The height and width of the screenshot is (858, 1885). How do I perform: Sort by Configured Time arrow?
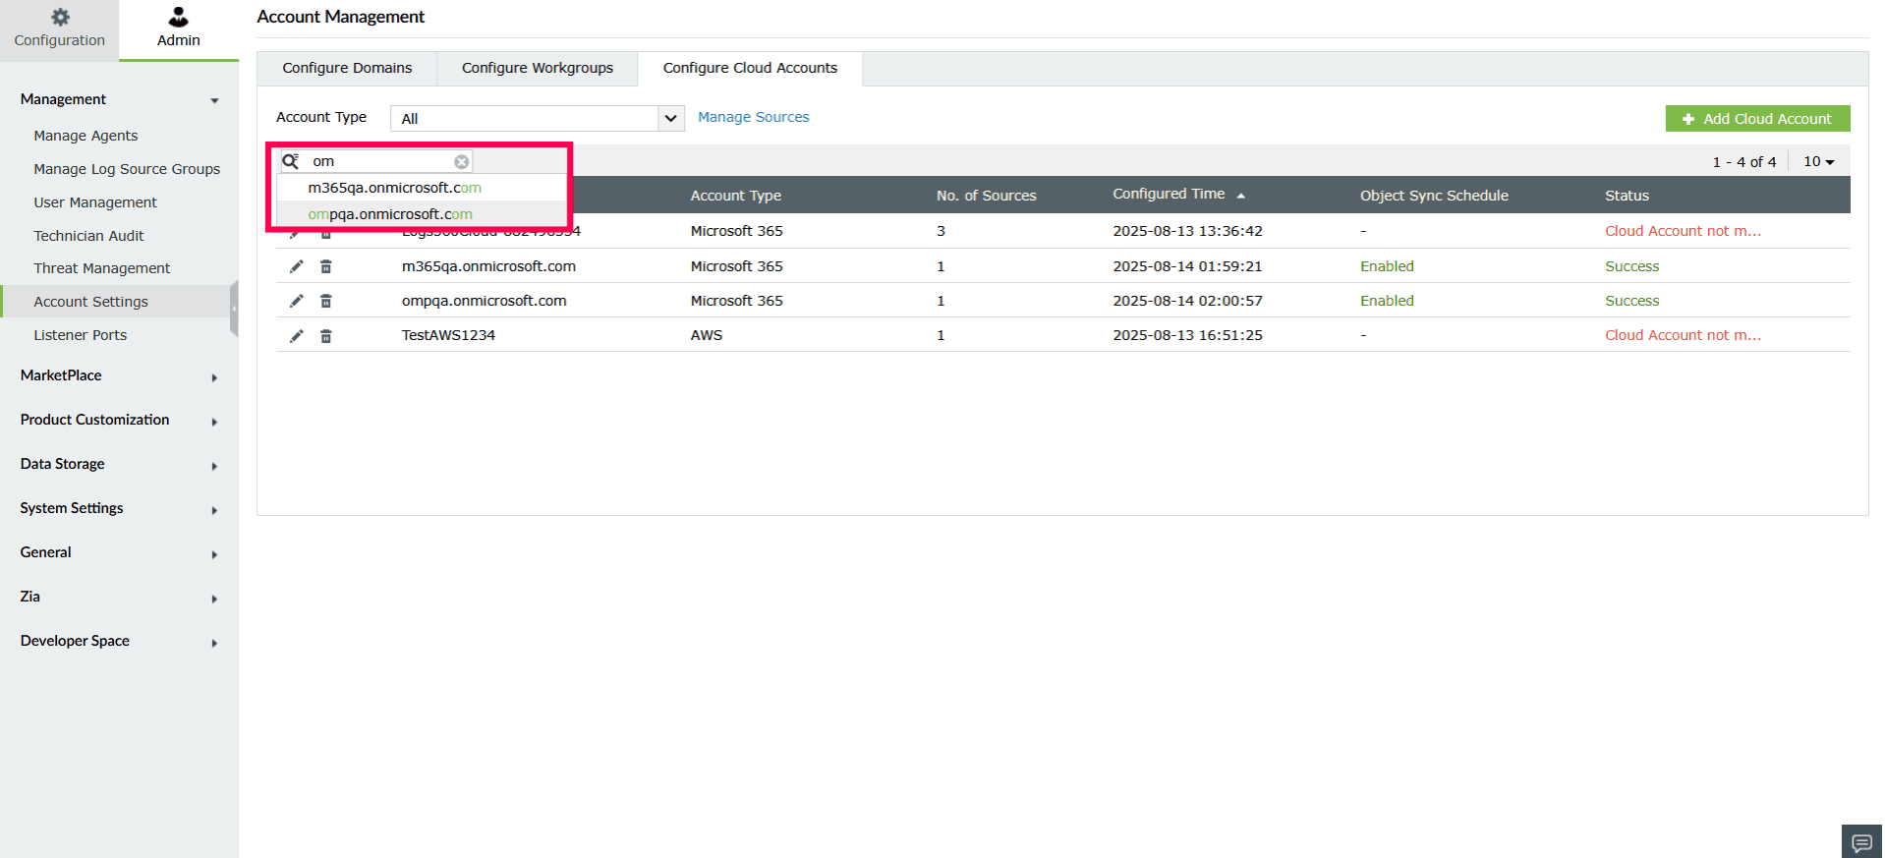[1241, 196]
